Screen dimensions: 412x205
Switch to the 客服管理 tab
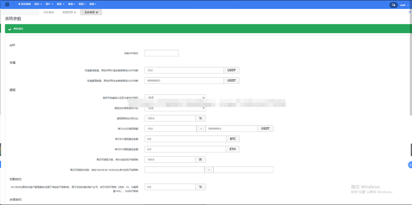pos(67,12)
